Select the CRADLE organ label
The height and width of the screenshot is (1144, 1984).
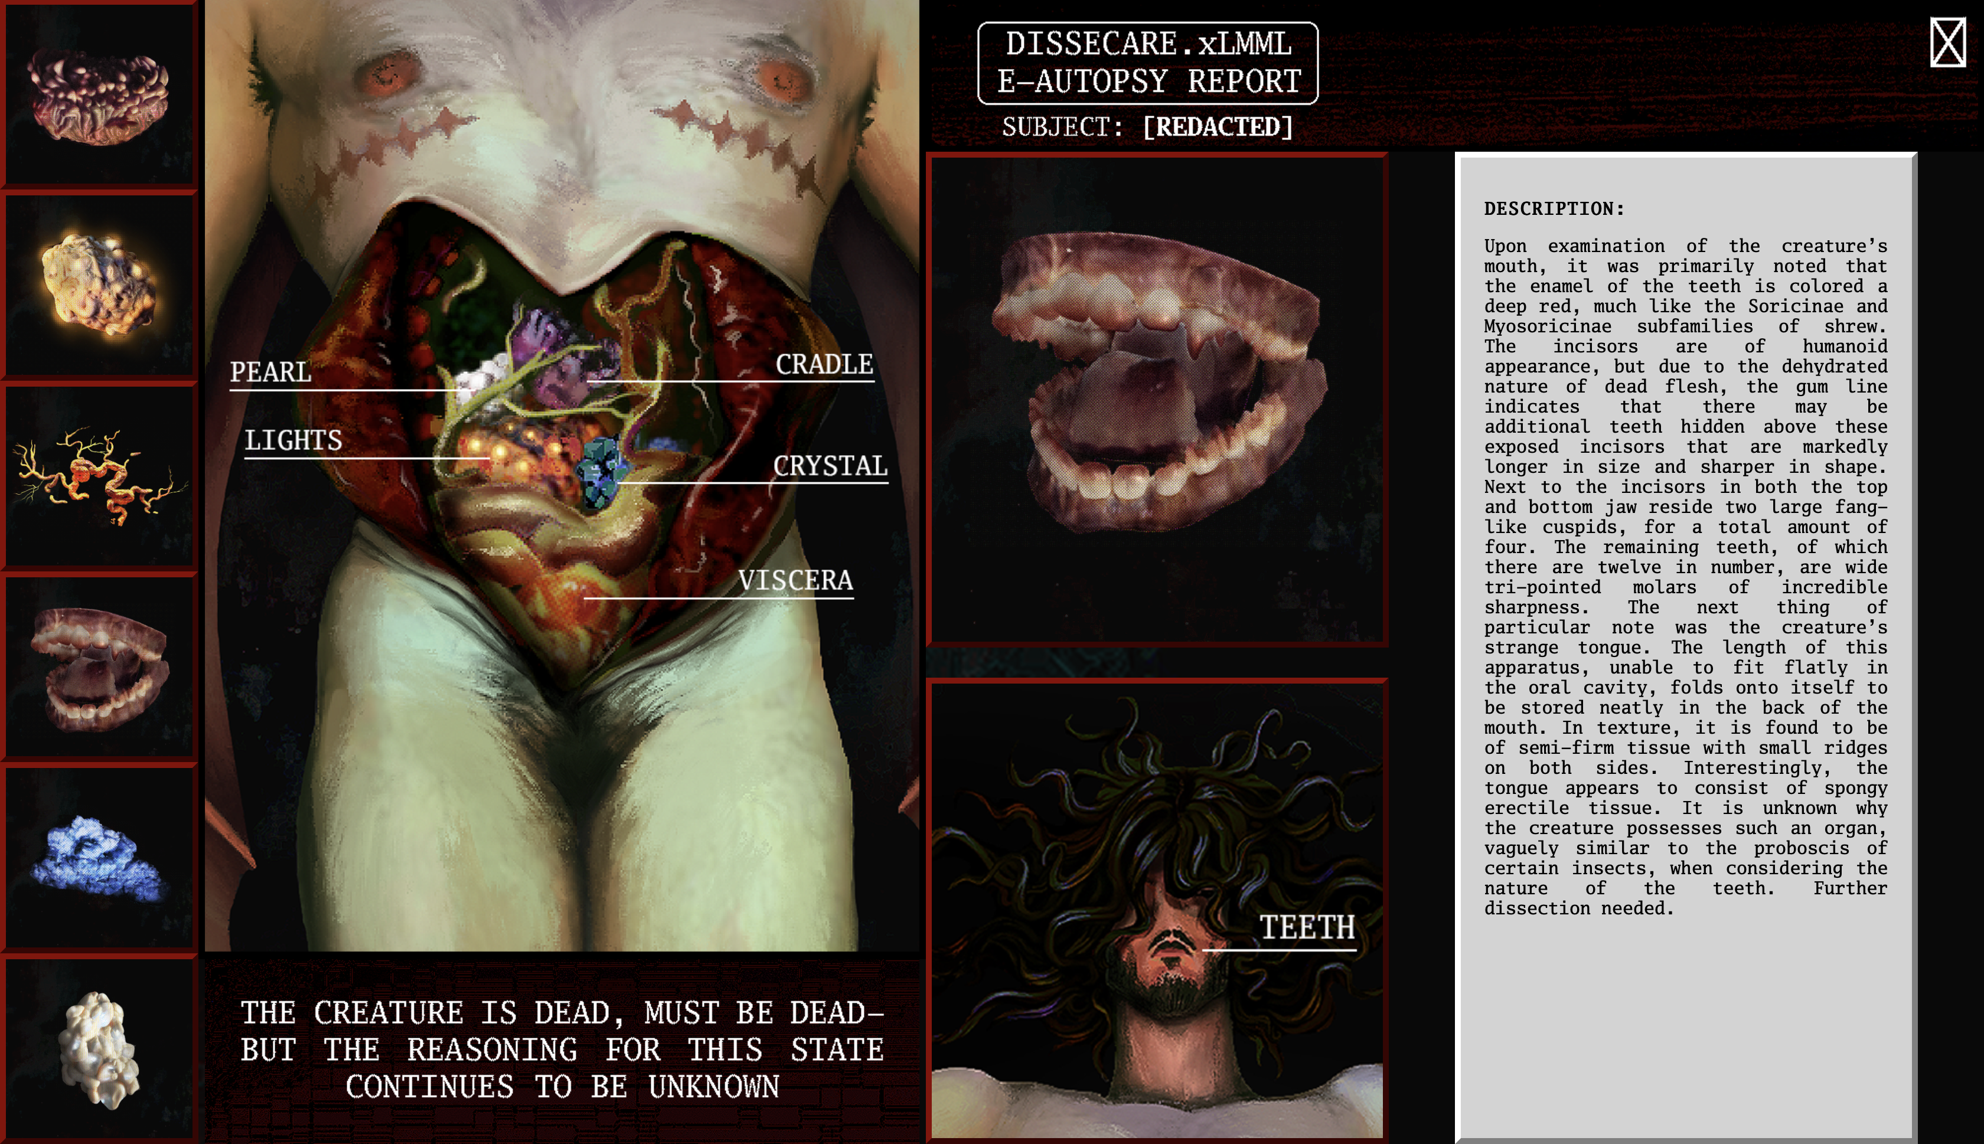[x=824, y=365]
